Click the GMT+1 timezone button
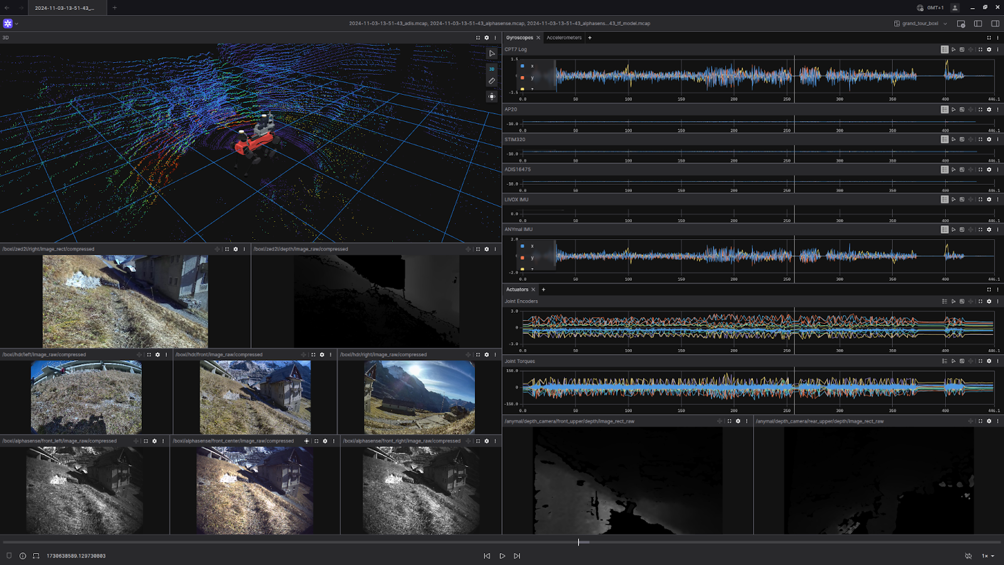The width and height of the screenshot is (1004, 565). coord(930,8)
